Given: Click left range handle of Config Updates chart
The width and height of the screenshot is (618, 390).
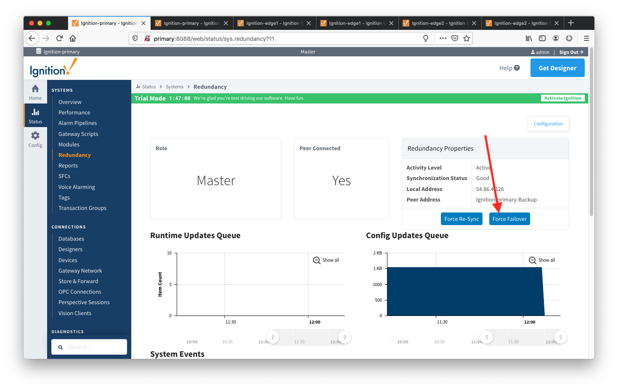Looking at the screenshot, I should point(486,337).
